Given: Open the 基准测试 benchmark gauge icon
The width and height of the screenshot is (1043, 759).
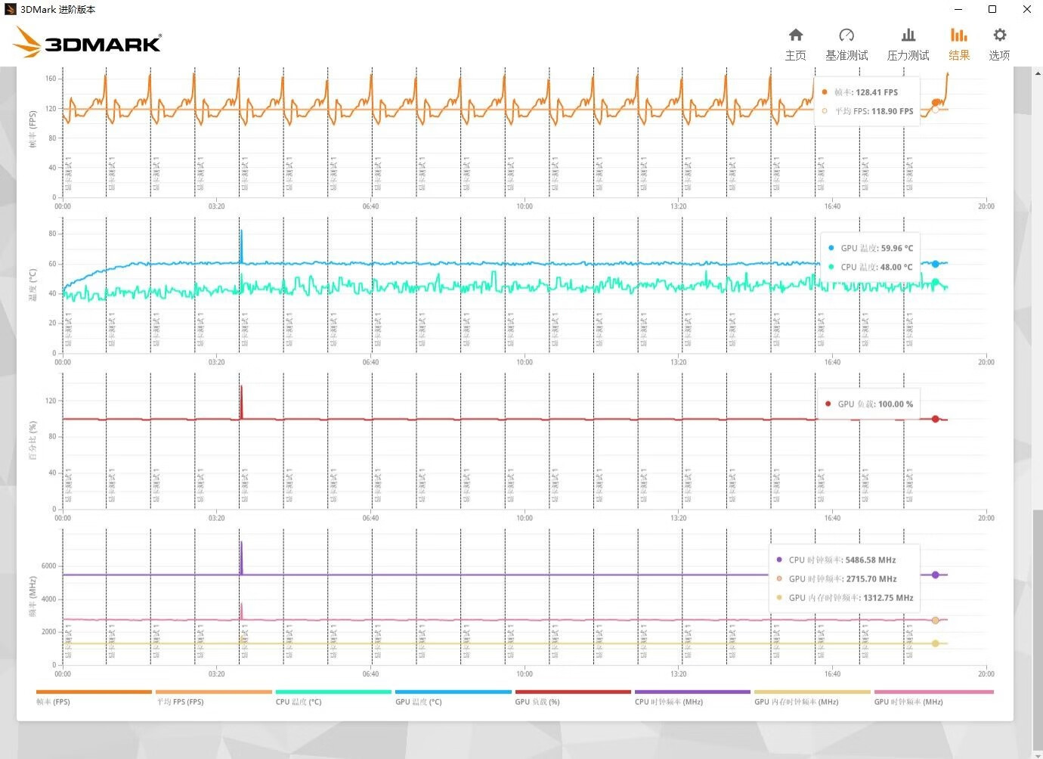Looking at the screenshot, I should tap(846, 35).
